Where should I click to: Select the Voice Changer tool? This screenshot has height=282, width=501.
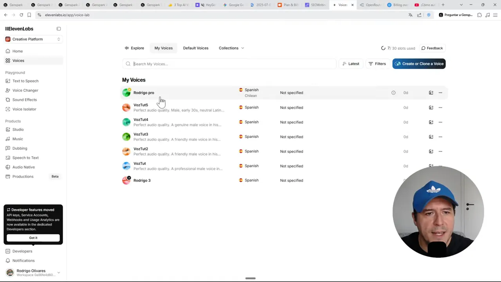click(x=25, y=90)
